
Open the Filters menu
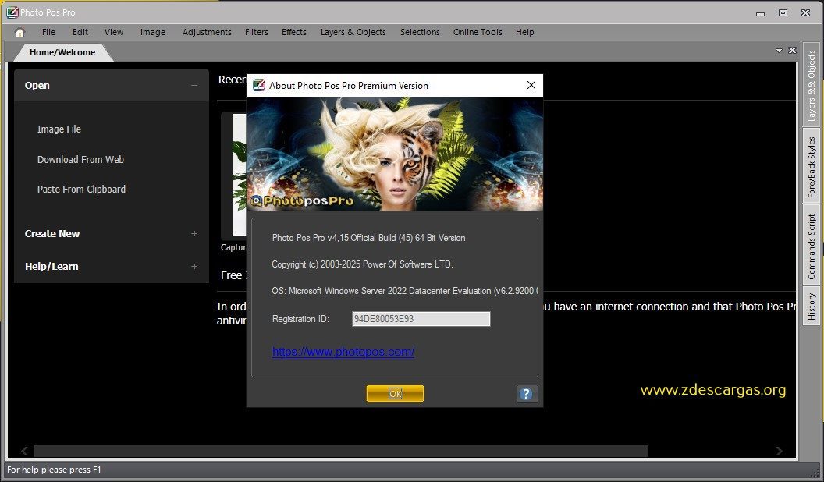tap(257, 32)
